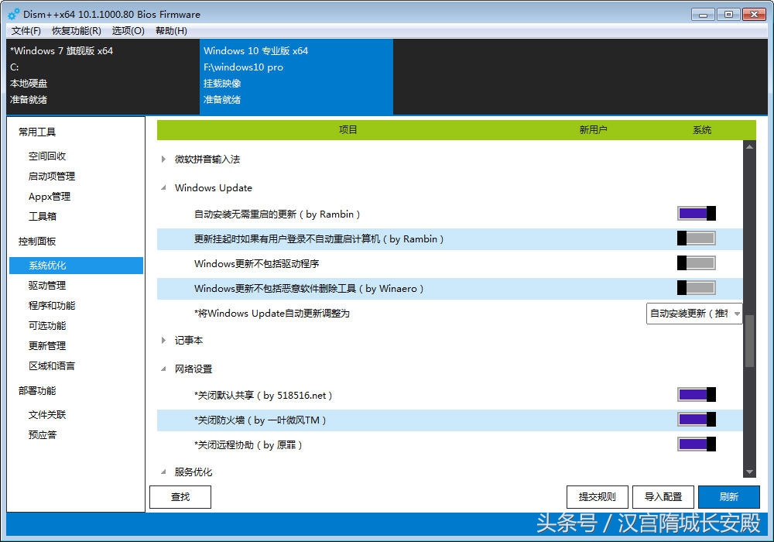Open 程序和功能 in sidebar
This screenshot has height=542, width=774.
click(x=52, y=306)
